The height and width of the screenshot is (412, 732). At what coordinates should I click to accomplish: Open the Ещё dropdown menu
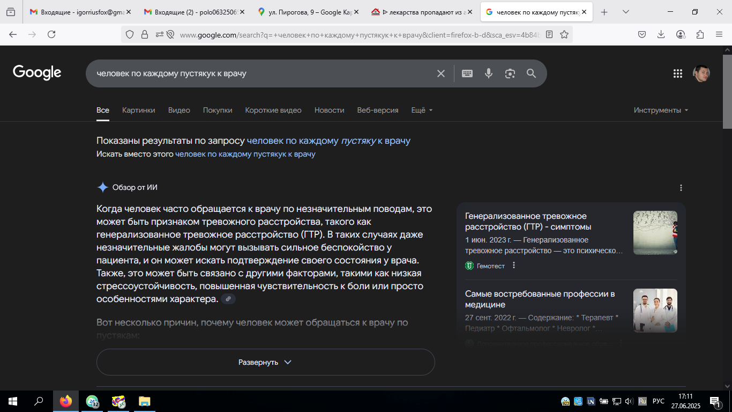click(x=422, y=110)
